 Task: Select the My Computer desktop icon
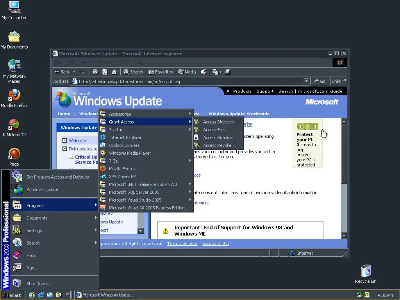click(x=14, y=11)
